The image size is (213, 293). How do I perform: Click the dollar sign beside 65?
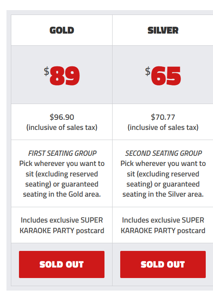tap(148, 71)
